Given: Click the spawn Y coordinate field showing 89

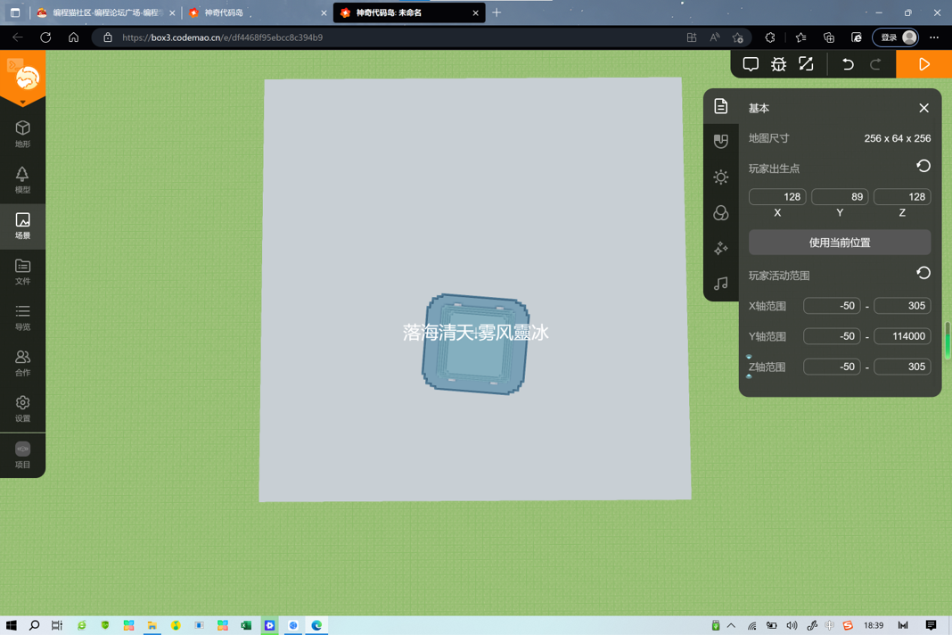Looking at the screenshot, I should [840, 197].
